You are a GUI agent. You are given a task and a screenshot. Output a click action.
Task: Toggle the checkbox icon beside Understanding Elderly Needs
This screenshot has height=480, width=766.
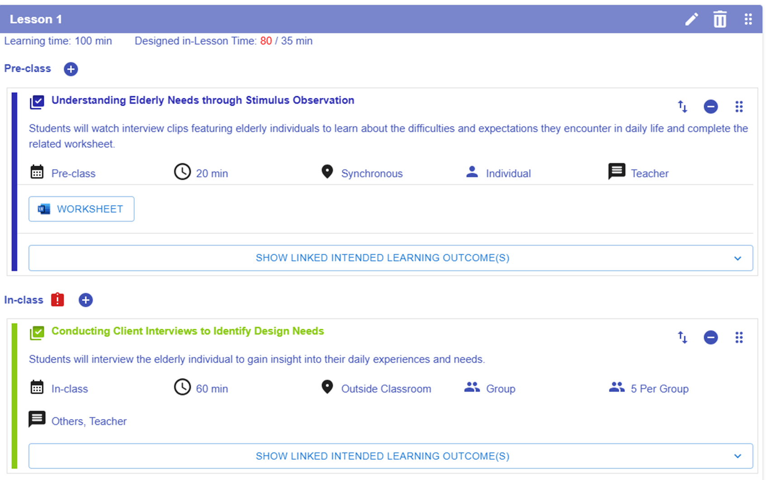pos(37,102)
